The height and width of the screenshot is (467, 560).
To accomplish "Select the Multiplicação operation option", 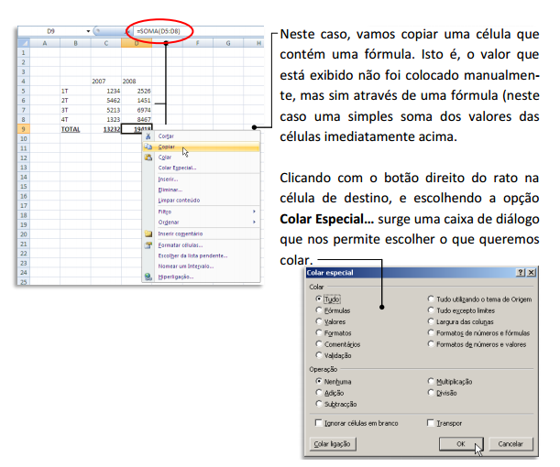I will [431, 381].
